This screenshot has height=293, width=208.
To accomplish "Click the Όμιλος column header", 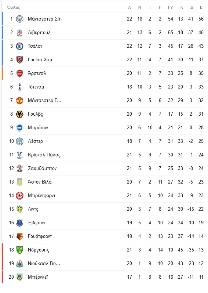I will 14,7.
